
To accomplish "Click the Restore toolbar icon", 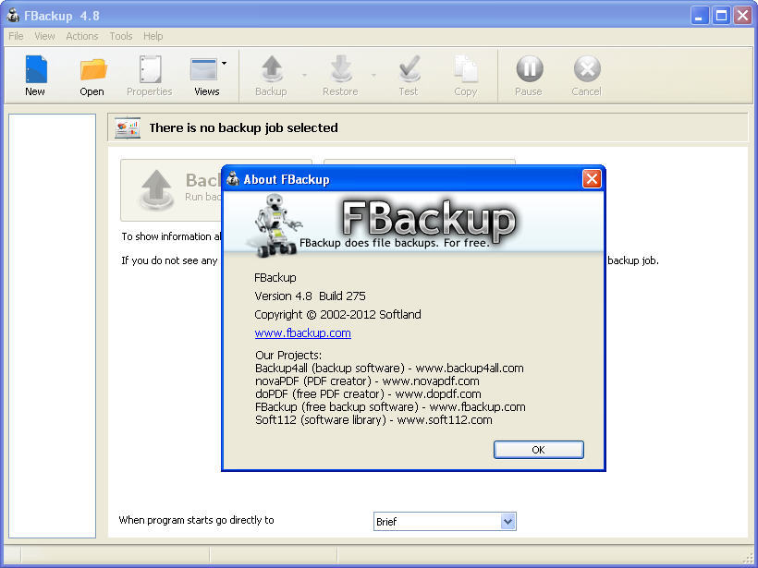I will 341,68.
